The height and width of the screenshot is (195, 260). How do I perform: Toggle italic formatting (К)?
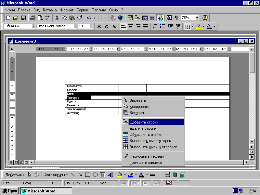point(107,26)
